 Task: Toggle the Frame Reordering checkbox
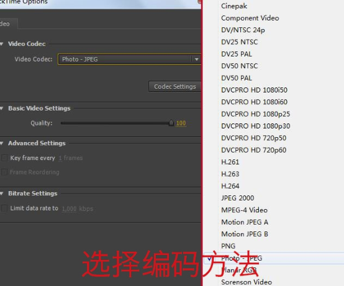[4, 172]
